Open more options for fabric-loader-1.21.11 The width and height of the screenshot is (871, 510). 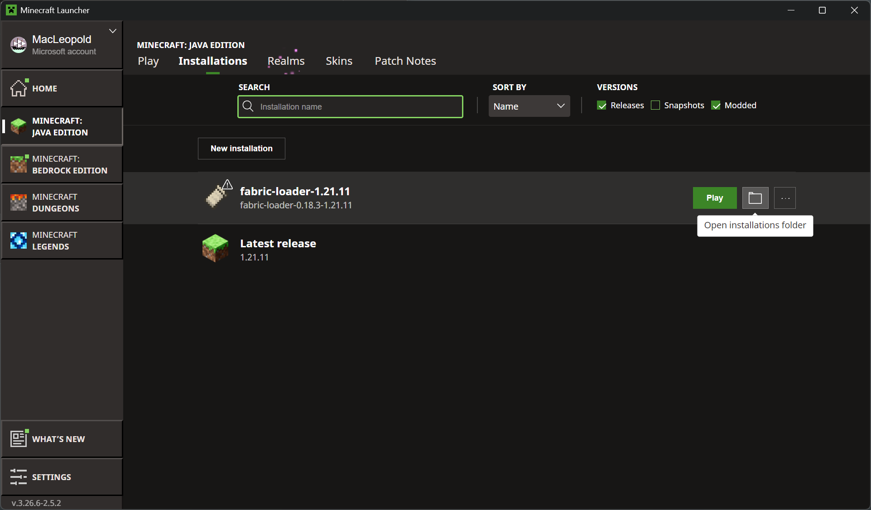784,198
